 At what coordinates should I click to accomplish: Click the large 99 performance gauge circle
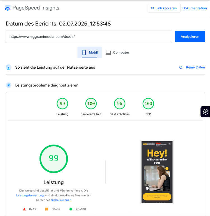[x=54, y=159]
